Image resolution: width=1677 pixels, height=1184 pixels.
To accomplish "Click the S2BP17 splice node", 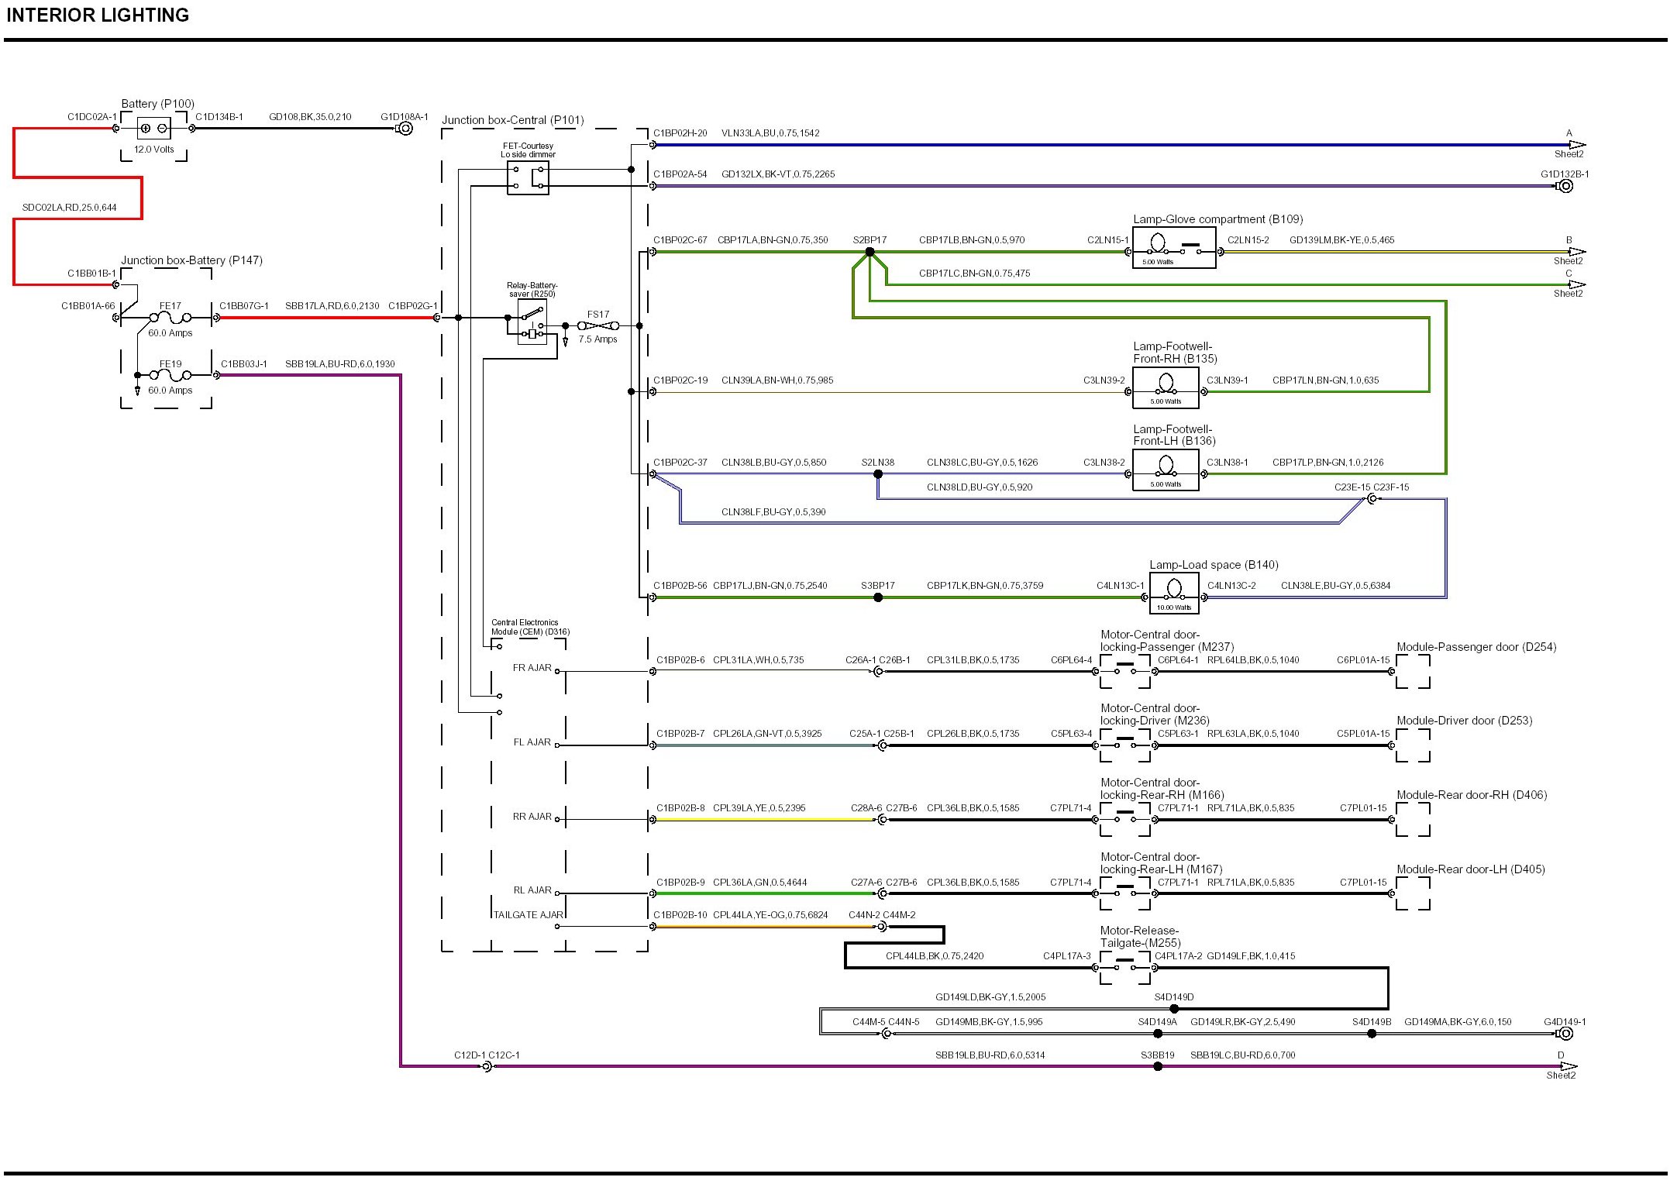I will 869,252.
